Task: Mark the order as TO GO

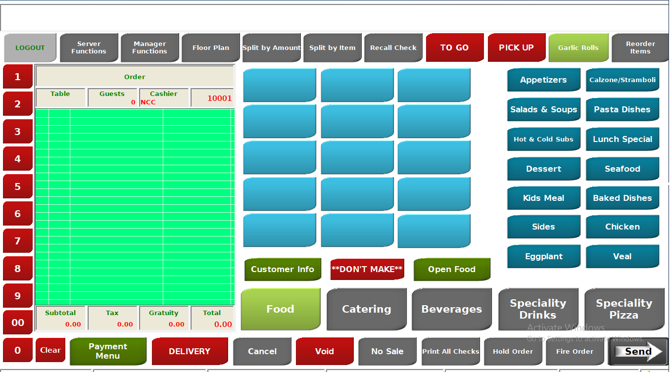Action: [455, 47]
